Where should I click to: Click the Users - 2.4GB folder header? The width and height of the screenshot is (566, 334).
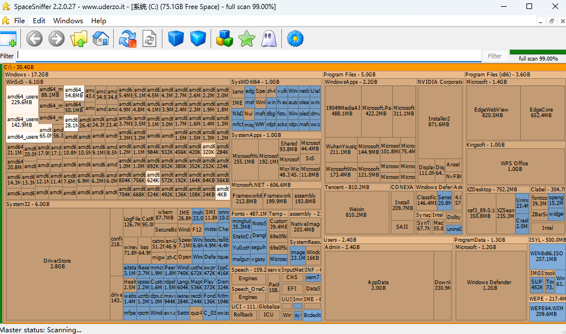388,240
